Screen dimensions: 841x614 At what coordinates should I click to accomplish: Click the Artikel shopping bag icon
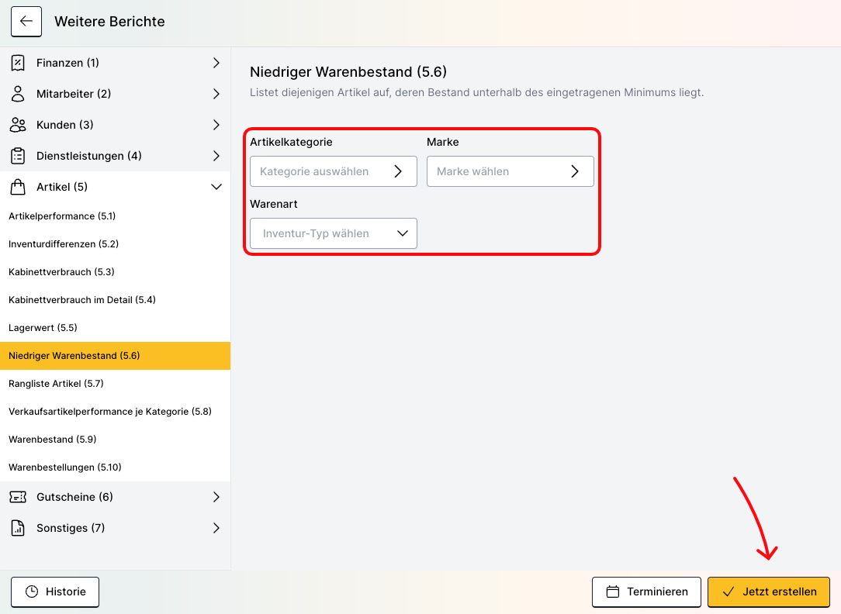coord(18,187)
